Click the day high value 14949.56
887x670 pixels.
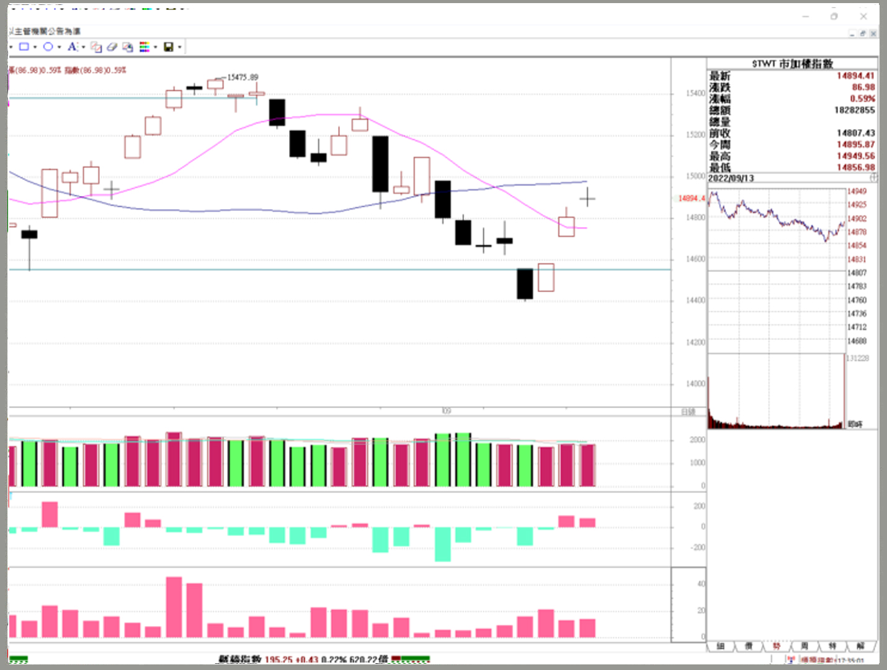(x=855, y=156)
